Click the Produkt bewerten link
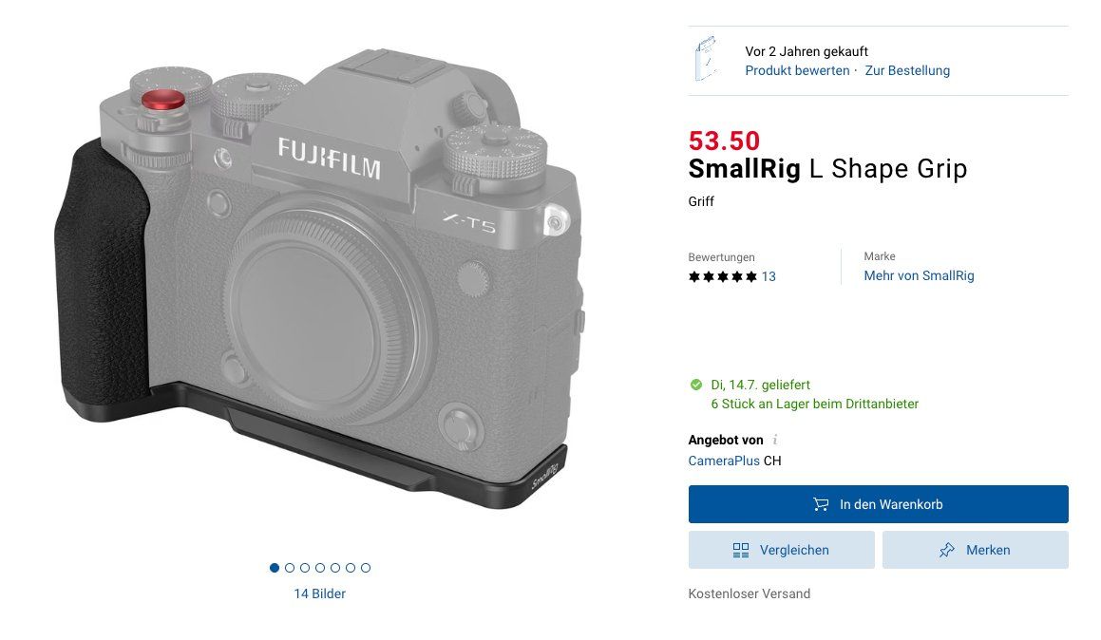The image size is (1101, 640). point(797,70)
